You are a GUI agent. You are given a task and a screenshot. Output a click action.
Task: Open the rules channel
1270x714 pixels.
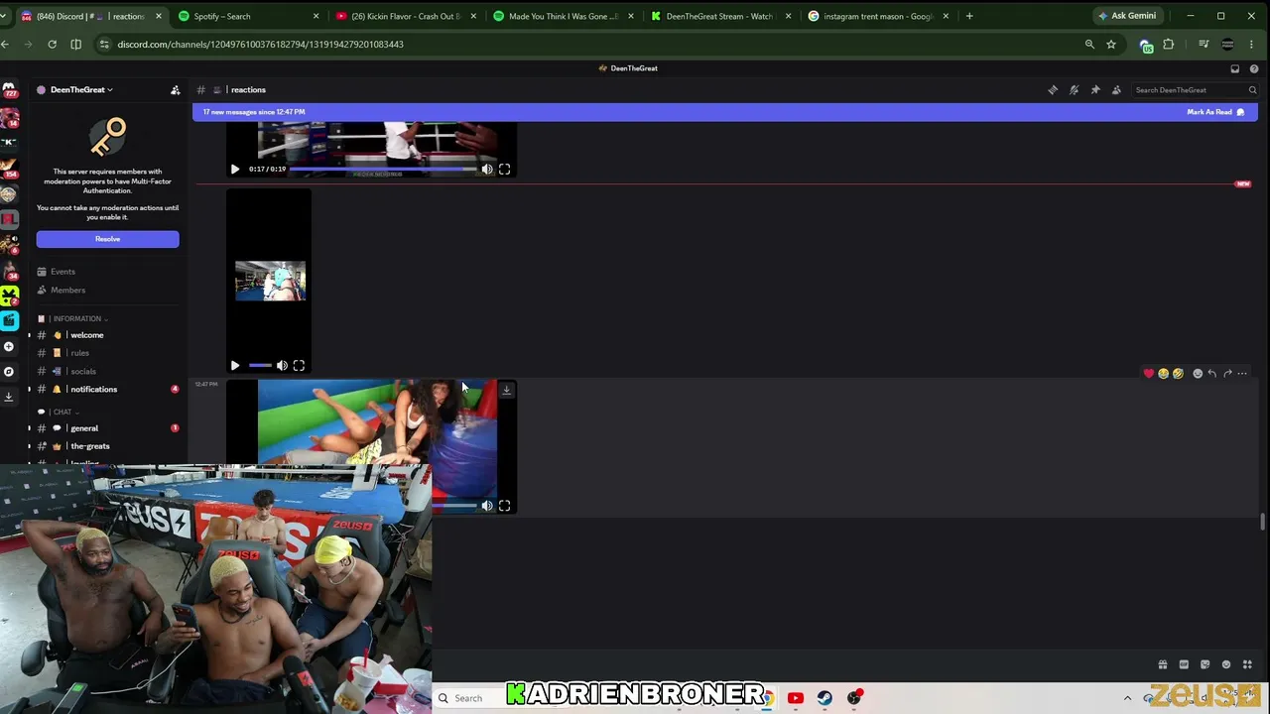[x=107, y=353]
